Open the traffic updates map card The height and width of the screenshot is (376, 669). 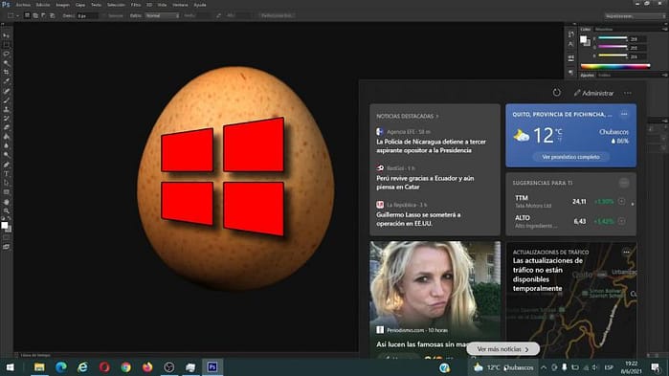pyautogui.click(x=570, y=299)
